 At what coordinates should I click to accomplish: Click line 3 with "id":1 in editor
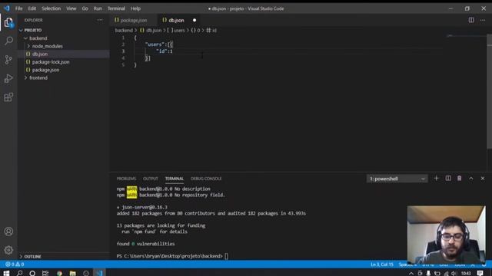pos(165,51)
